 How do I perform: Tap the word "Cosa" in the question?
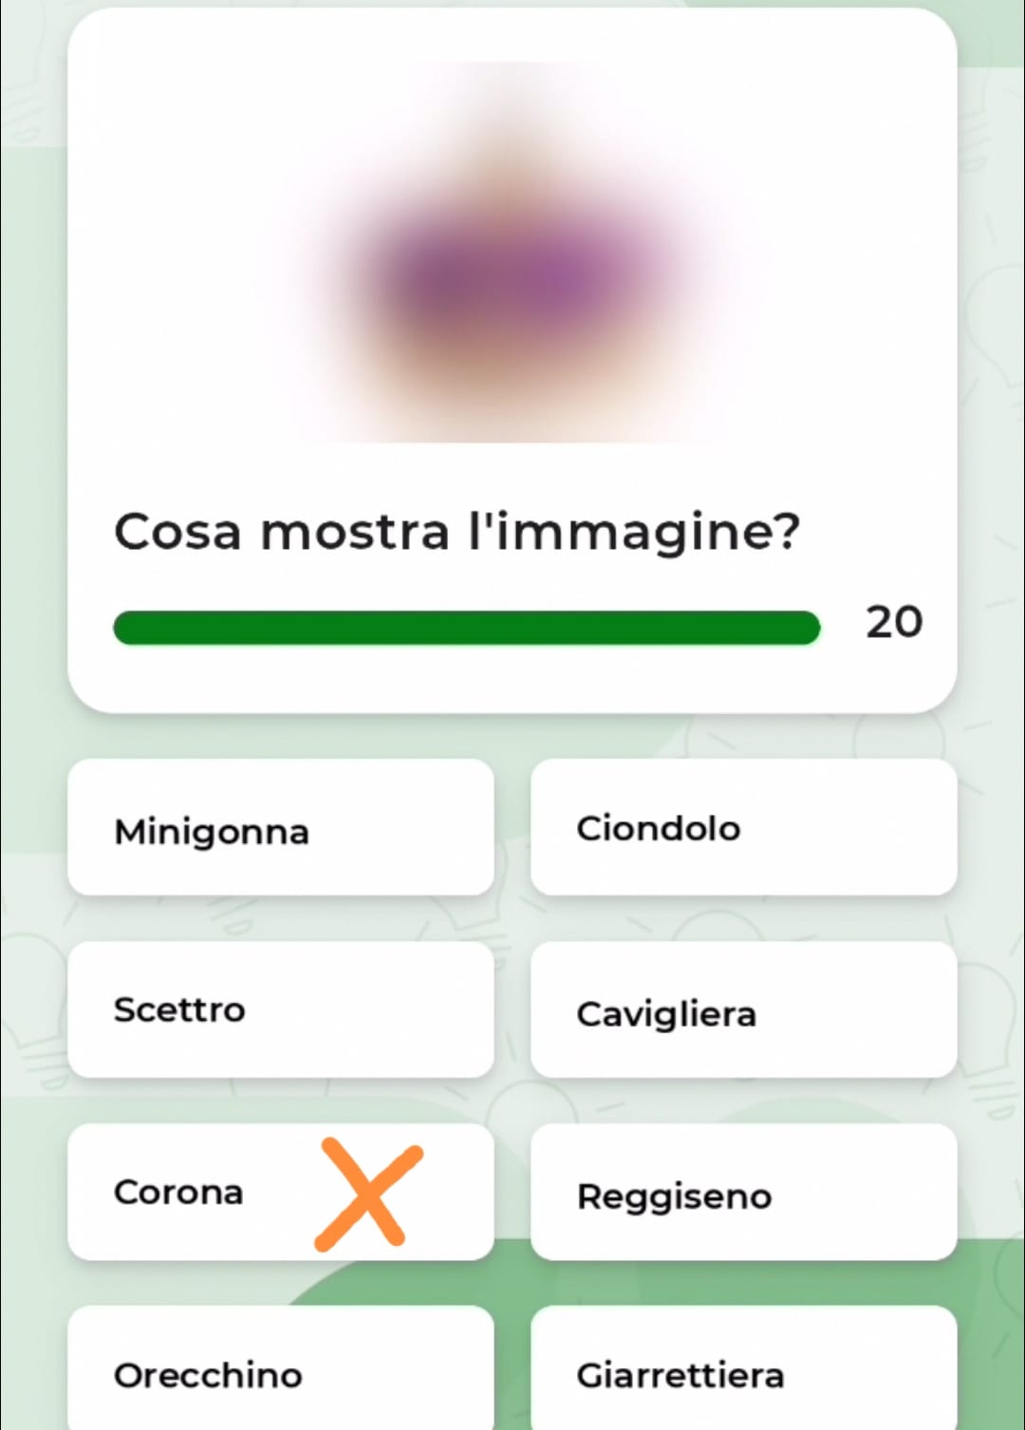click(177, 531)
